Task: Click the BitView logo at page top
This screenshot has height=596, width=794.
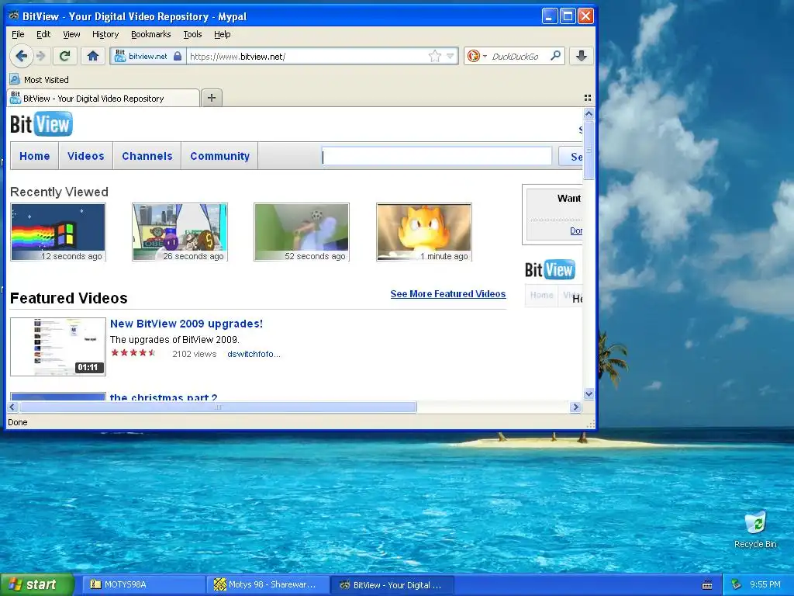Action: pos(42,124)
